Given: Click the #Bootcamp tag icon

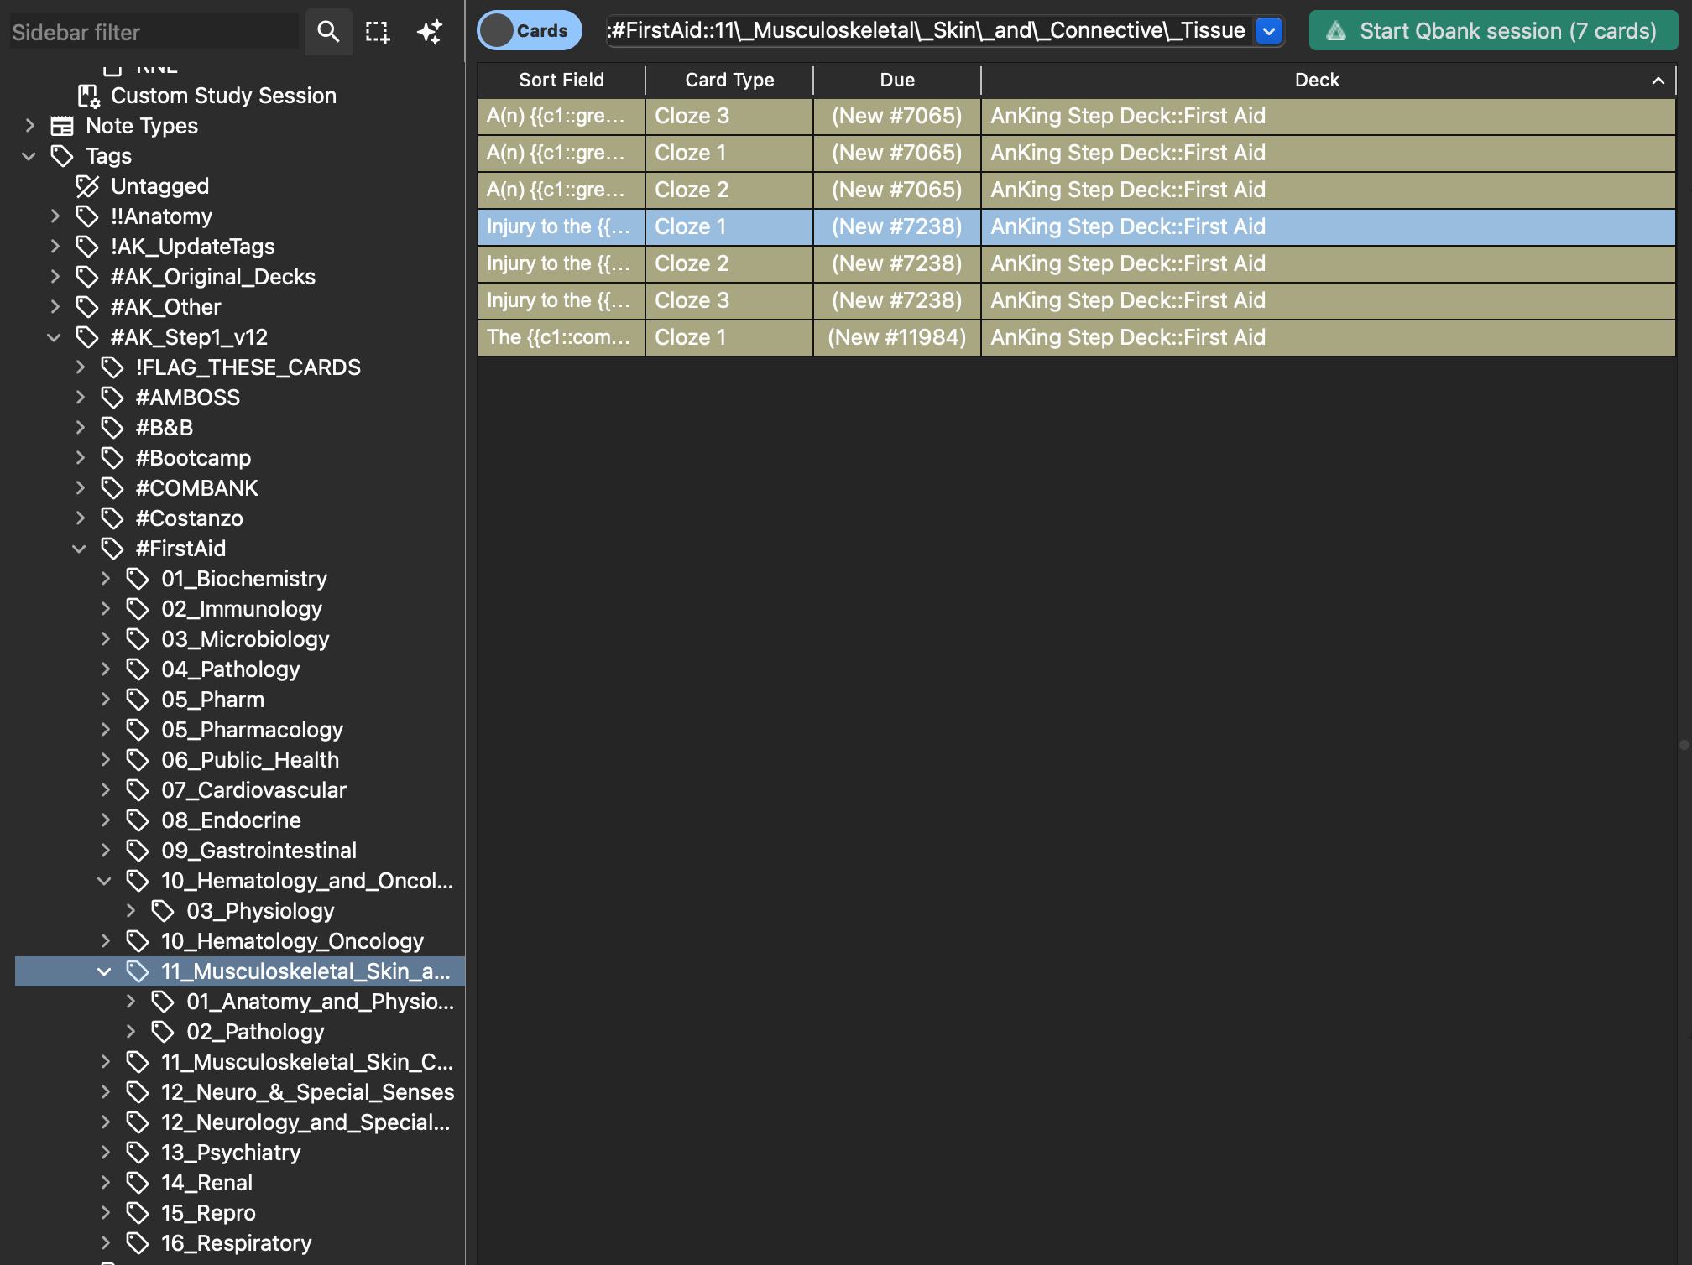Looking at the screenshot, I should point(112,458).
